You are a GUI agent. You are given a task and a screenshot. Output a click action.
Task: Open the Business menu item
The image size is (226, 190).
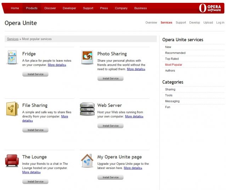(141, 8)
